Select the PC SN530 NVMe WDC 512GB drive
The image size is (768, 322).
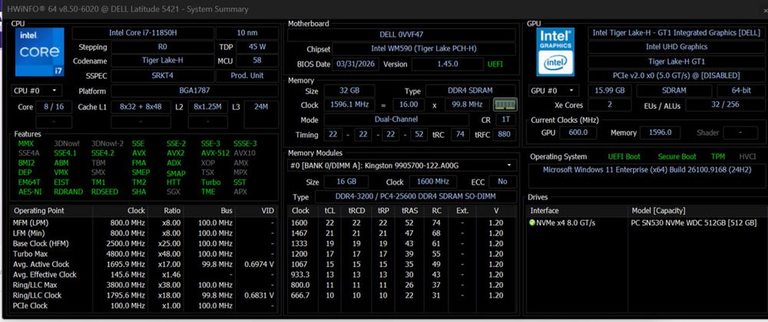(x=694, y=223)
